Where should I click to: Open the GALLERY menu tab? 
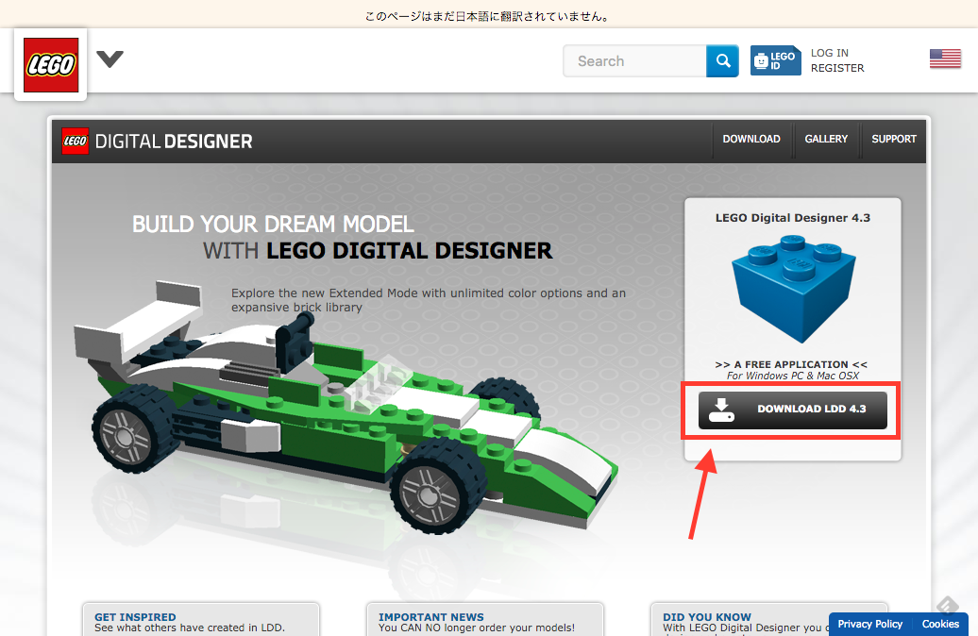(x=826, y=139)
